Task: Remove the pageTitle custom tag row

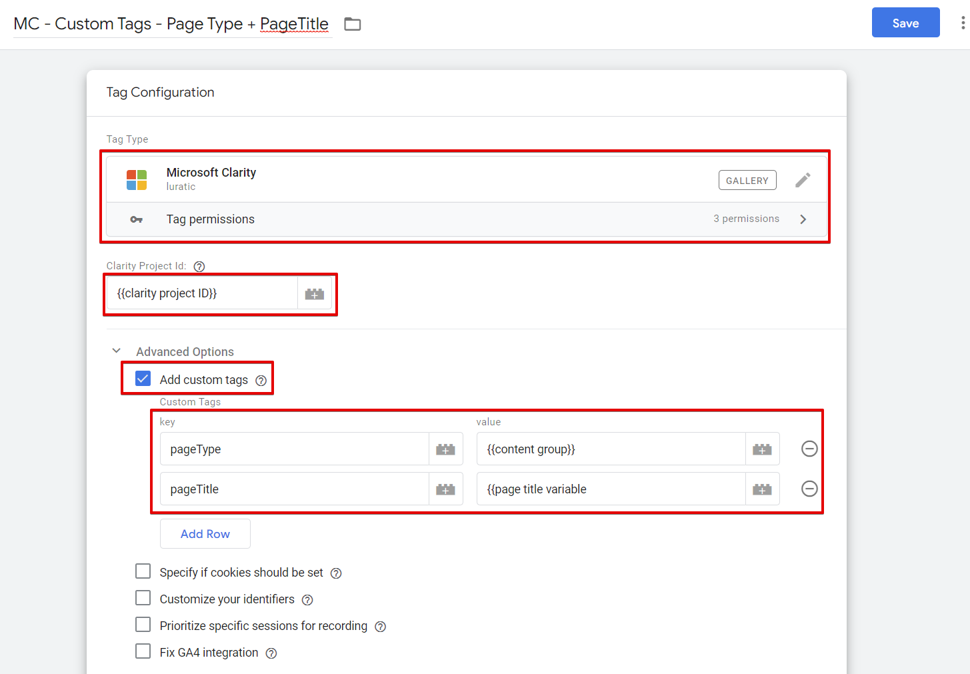Action: tap(809, 489)
